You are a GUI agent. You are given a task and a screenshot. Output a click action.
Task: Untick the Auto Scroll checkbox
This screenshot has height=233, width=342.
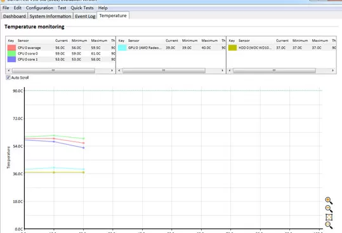point(8,77)
